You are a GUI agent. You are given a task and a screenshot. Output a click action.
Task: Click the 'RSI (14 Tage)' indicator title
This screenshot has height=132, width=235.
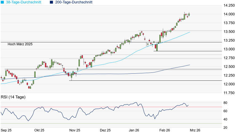pos(13,97)
